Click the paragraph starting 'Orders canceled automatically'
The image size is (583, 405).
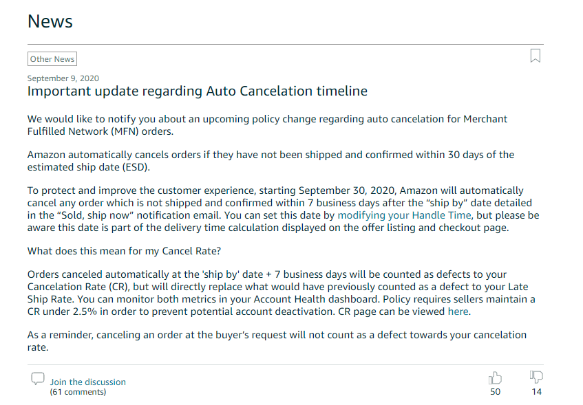282,293
